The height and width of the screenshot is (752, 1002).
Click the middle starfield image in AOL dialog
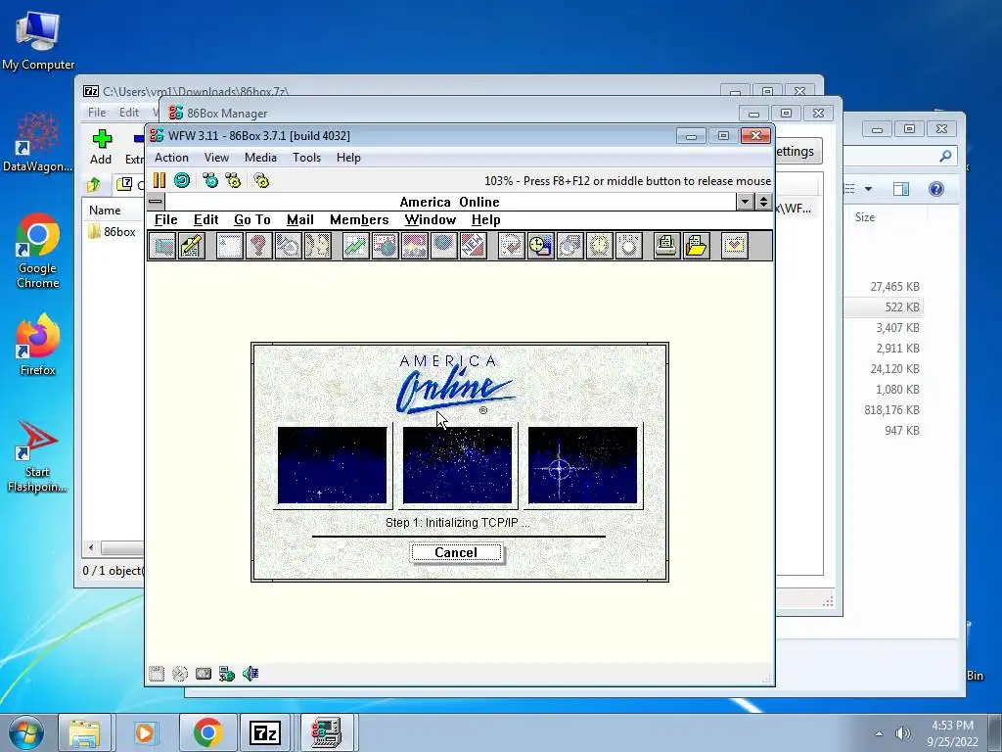pyautogui.click(x=458, y=465)
